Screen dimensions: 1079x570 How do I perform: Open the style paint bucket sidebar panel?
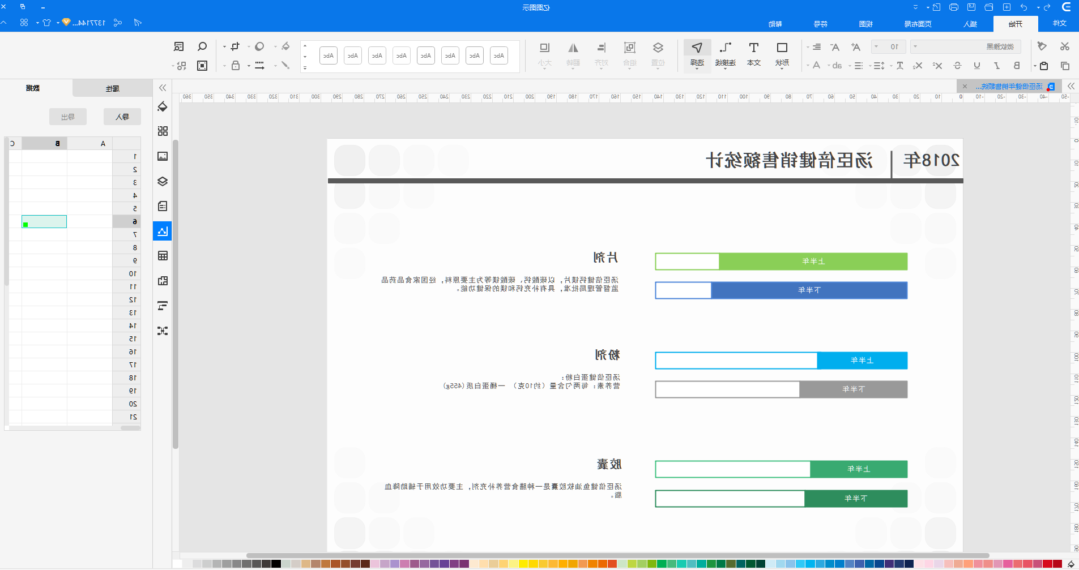[163, 106]
